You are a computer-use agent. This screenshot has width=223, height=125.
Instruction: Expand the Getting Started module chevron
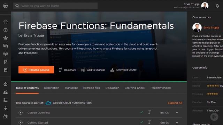(177, 123)
